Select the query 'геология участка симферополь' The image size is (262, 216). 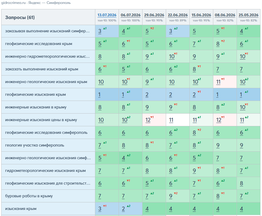tap(34, 145)
